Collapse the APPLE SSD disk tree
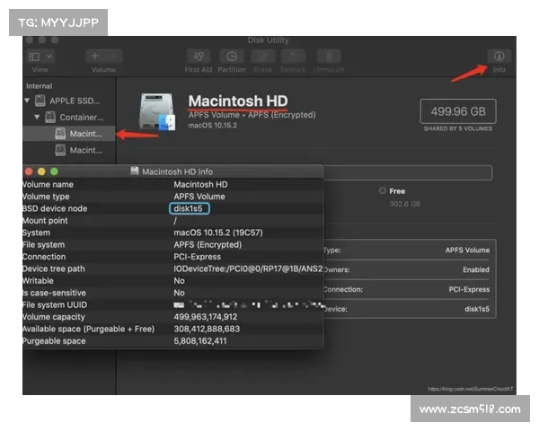This screenshot has height=431, width=539. click(x=28, y=101)
